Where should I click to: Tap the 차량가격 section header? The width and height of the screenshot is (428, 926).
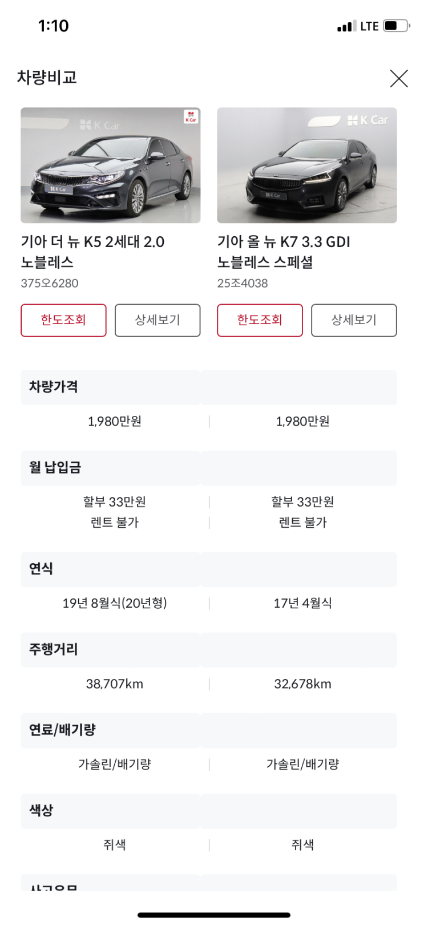coord(54,387)
